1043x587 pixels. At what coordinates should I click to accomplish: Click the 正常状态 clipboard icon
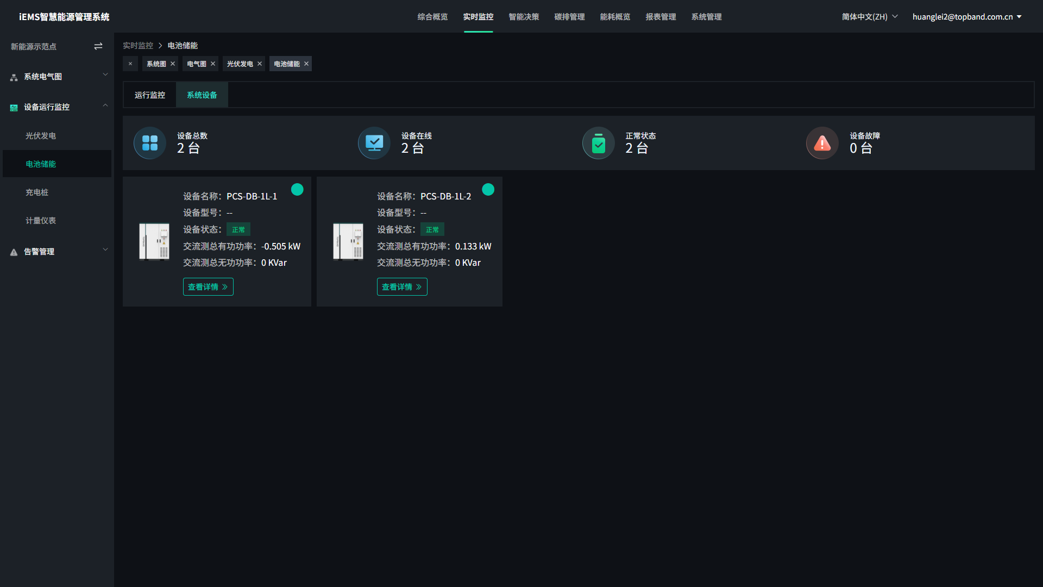[x=598, y=143]
